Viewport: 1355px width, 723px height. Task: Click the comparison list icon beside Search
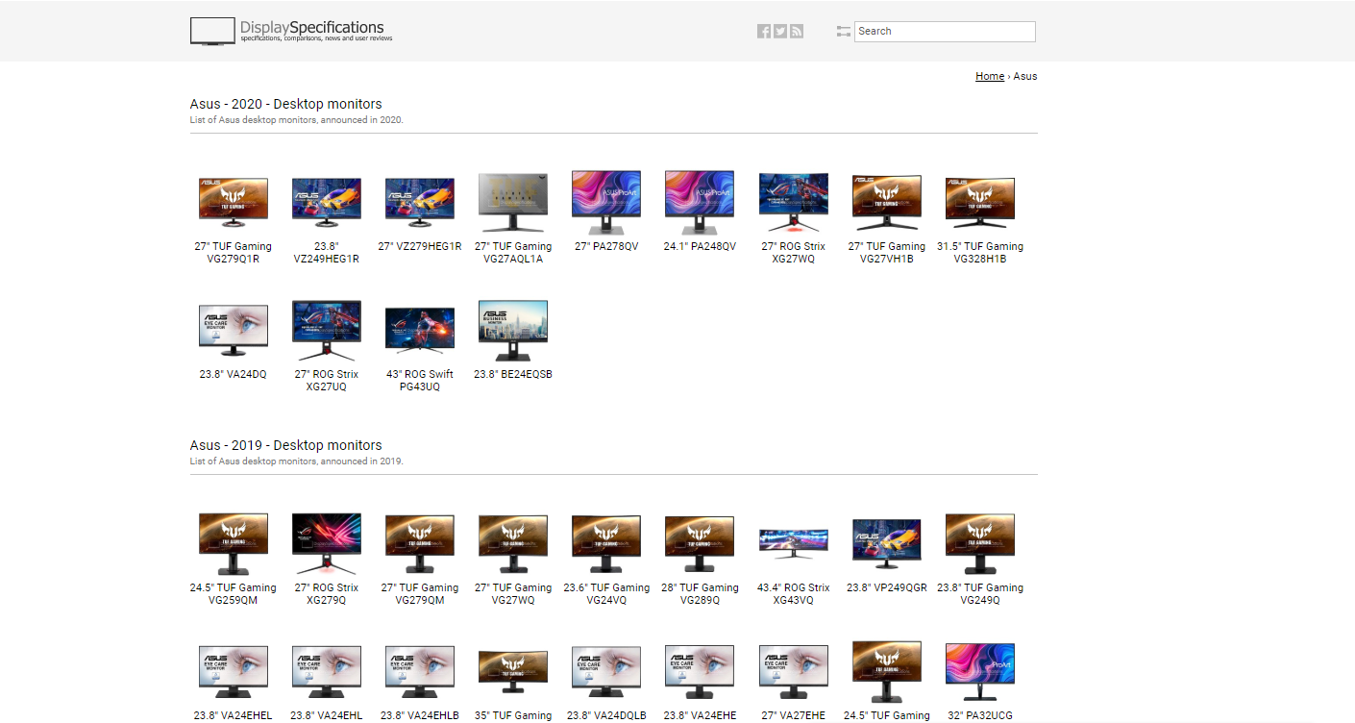pos(844,32)
